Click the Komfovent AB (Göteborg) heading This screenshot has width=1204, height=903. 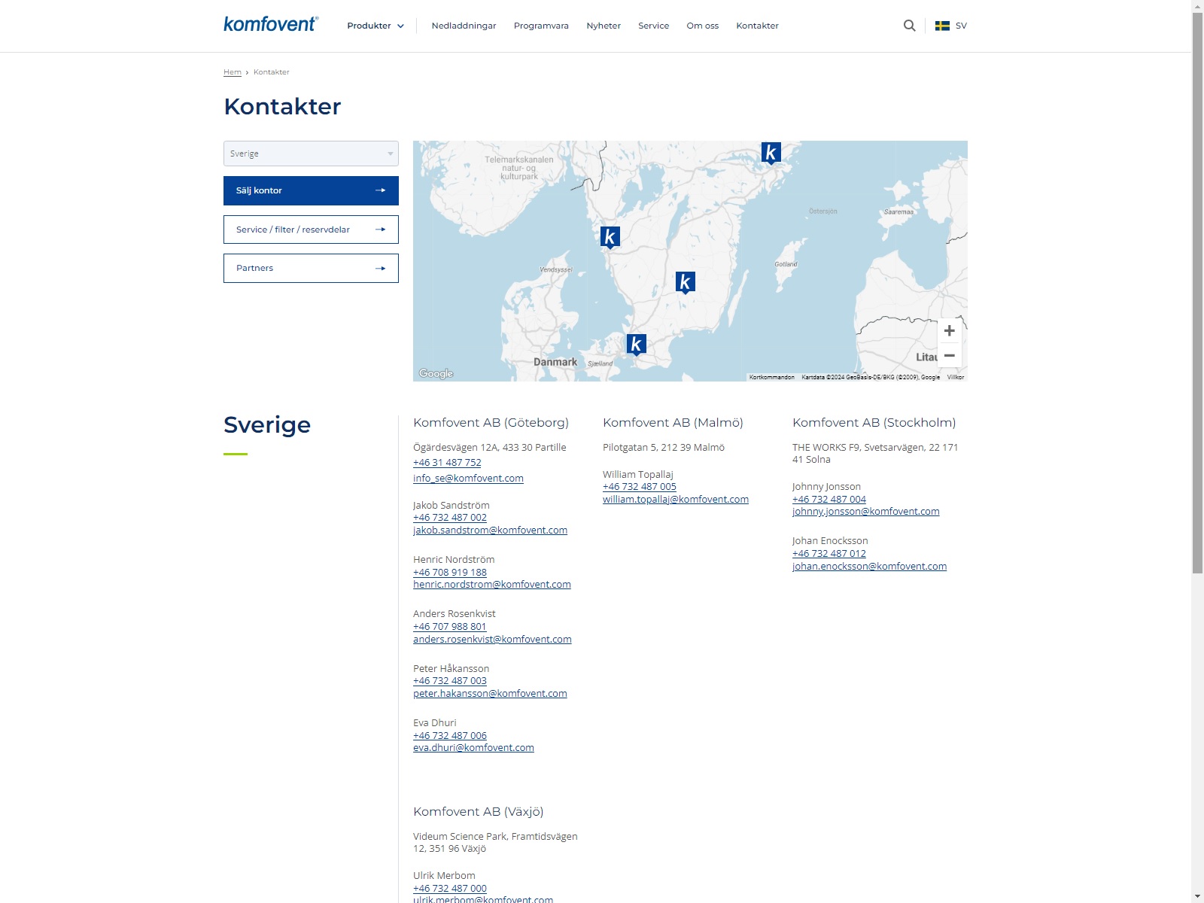(x=491, y=423)
